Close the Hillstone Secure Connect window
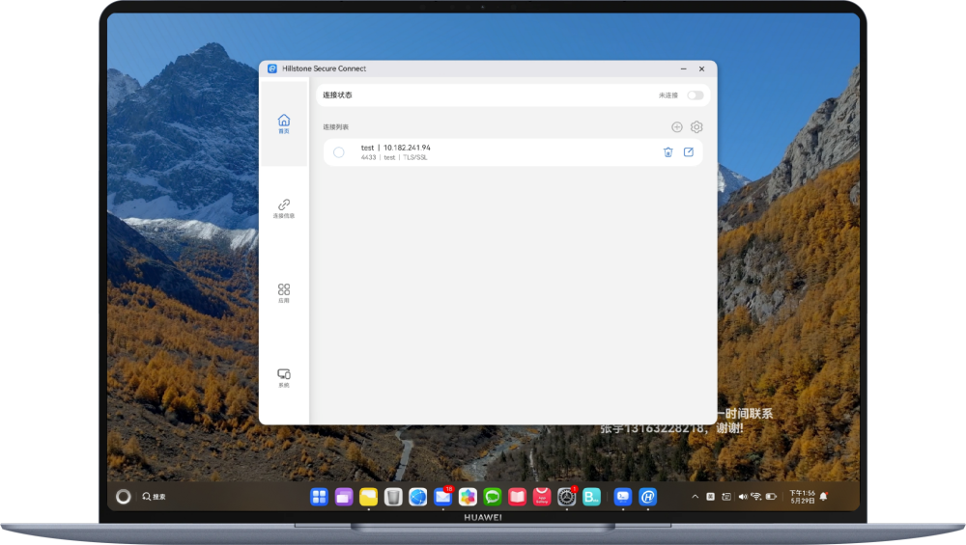Screen dimensions: 966x545 pyautogui.click(x=702, y=69)
